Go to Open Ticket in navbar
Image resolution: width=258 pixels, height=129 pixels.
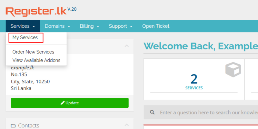coord(156,26)
